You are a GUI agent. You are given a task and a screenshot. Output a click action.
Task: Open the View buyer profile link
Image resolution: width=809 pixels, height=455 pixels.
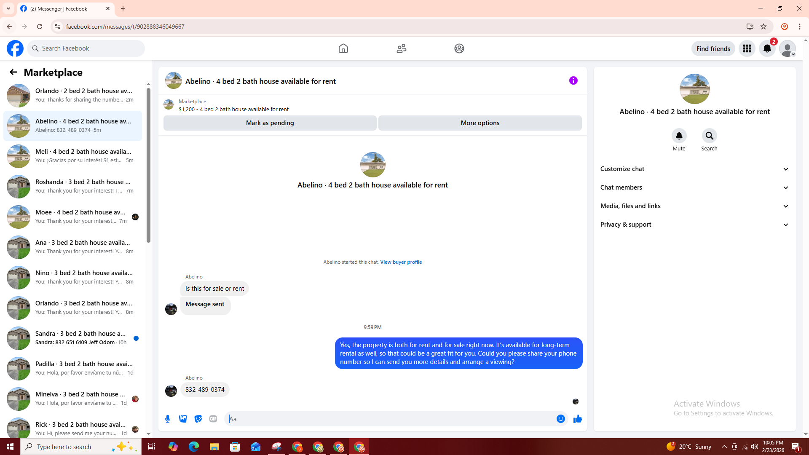[401, 262]
